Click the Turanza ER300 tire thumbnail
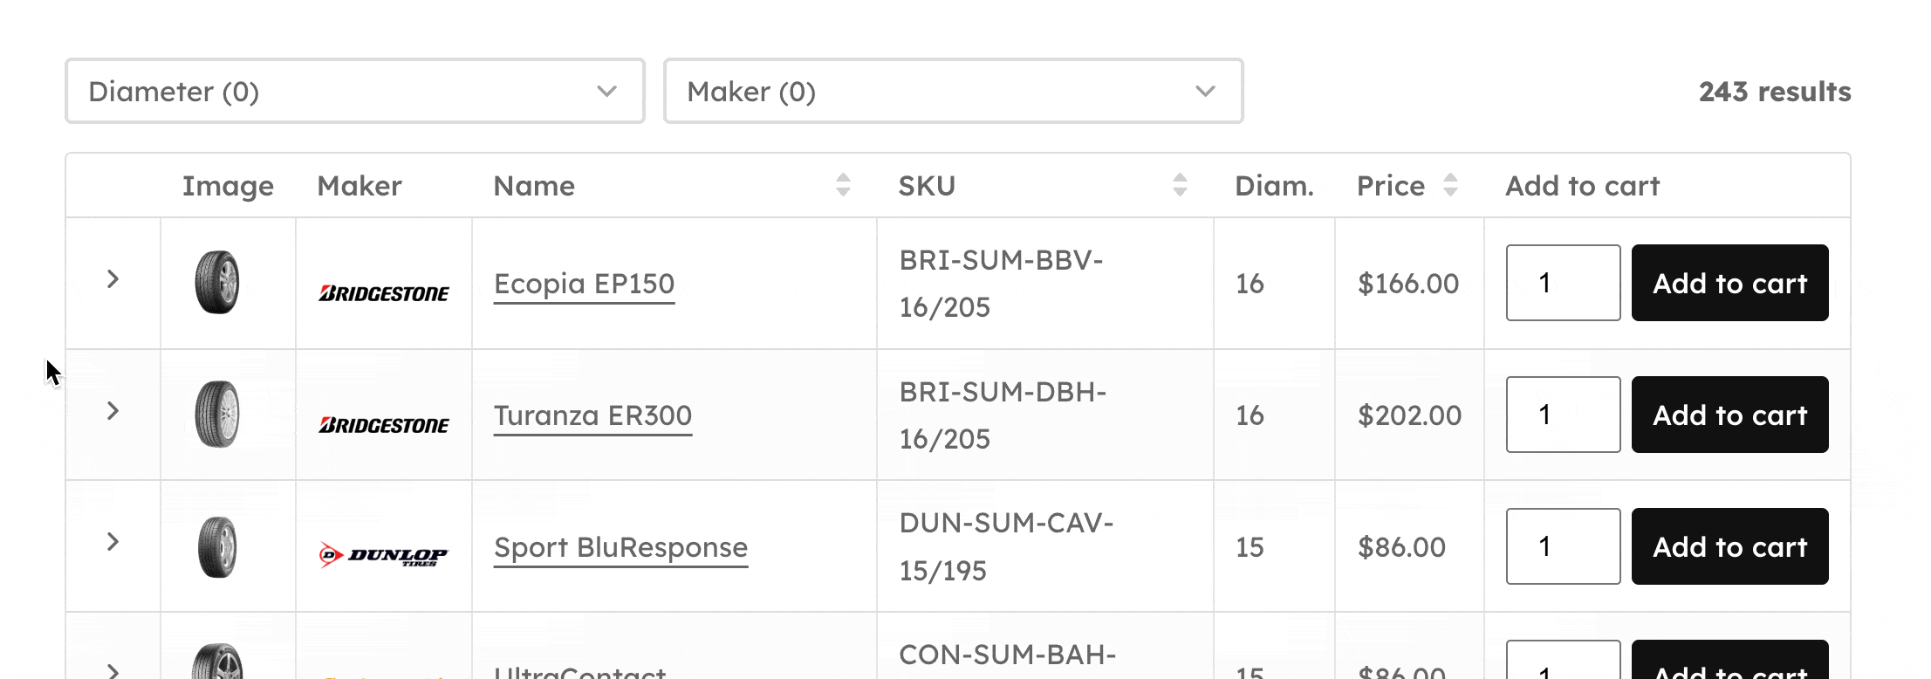 [x=217, y=415]
